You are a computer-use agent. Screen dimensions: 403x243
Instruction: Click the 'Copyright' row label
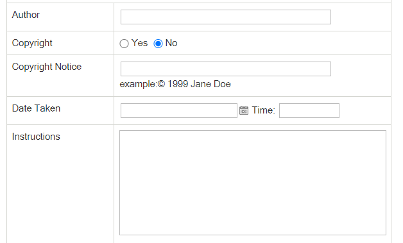32,43
